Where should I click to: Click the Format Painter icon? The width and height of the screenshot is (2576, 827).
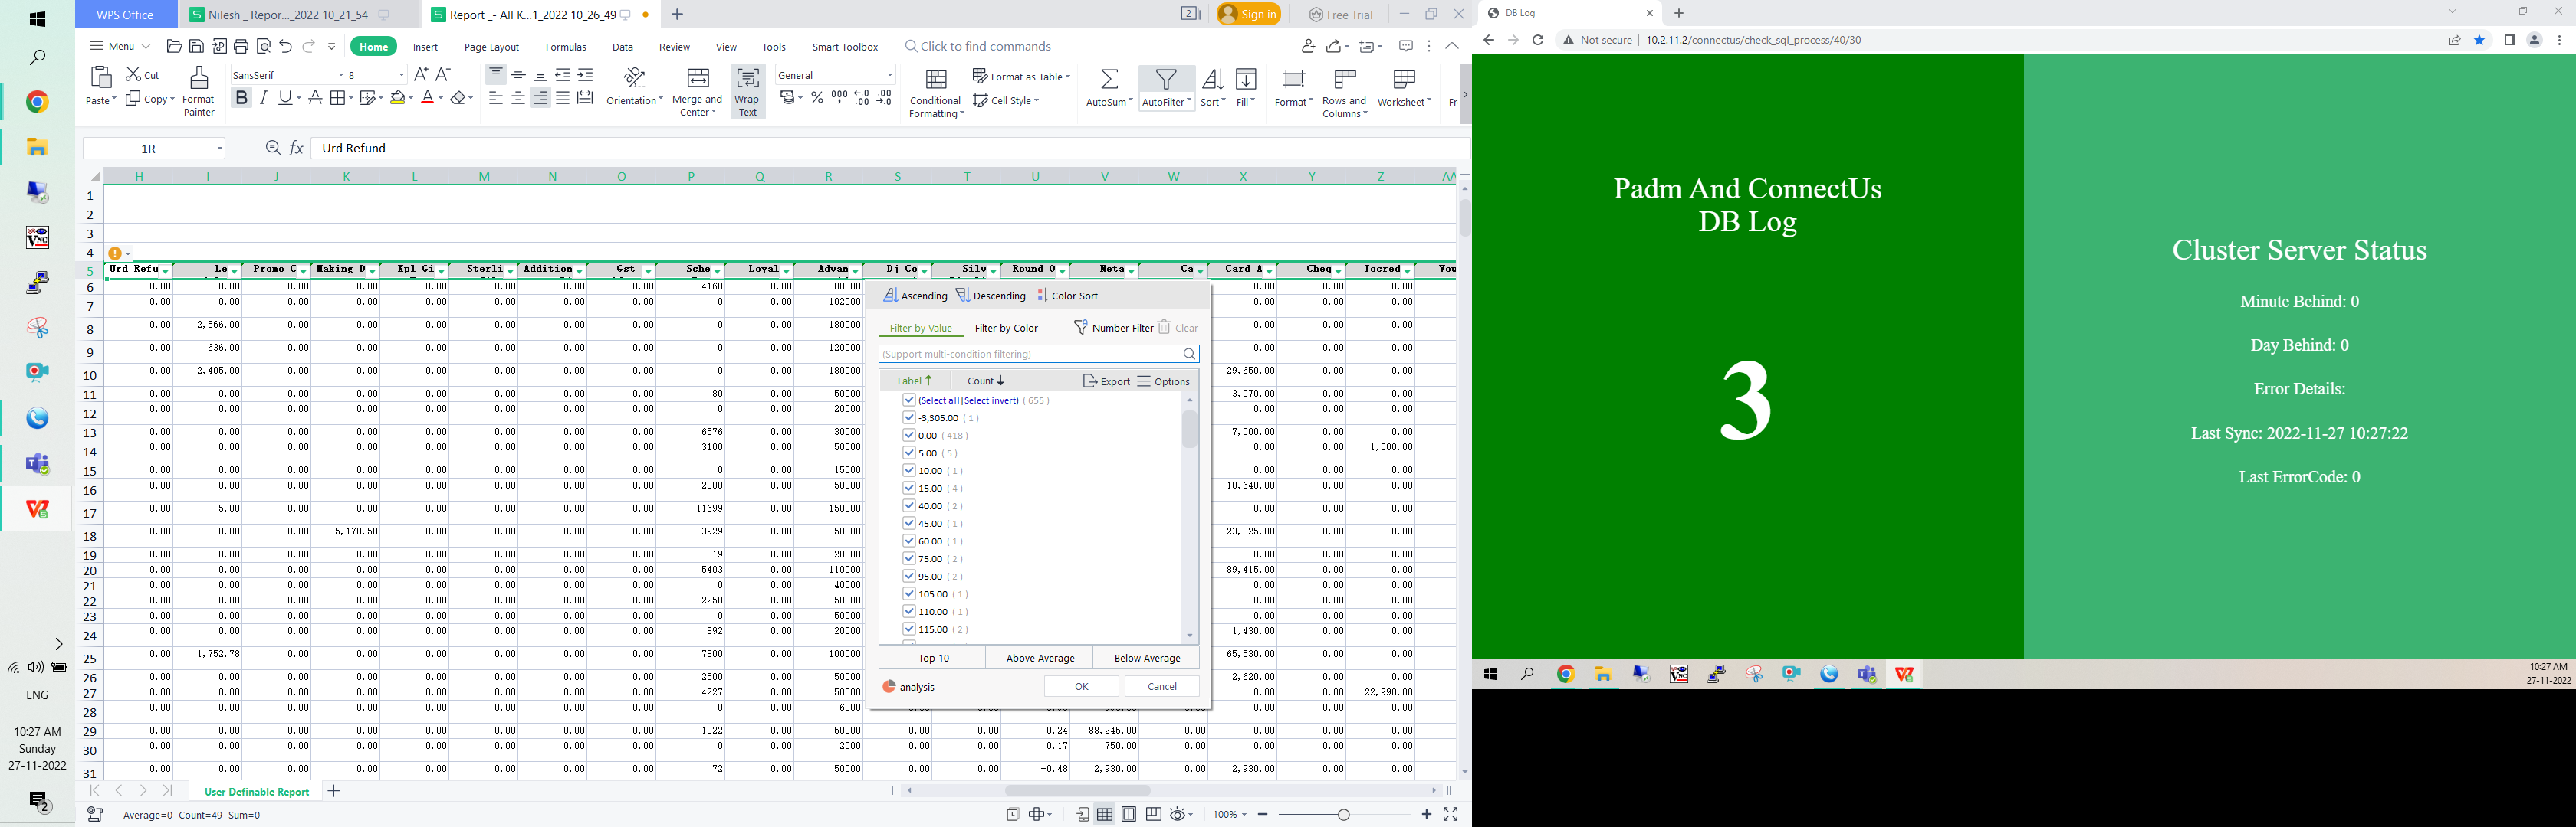tap(199, 79)
